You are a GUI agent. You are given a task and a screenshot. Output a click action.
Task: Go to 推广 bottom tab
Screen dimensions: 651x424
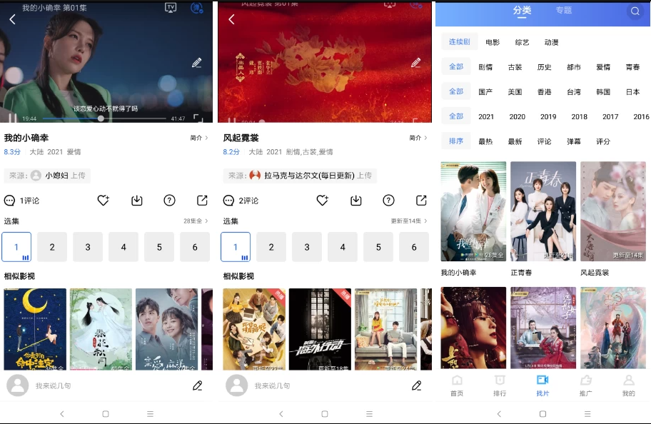[x=586, y=385]
